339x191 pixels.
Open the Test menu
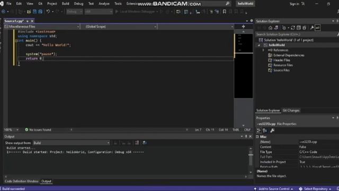[x=91, y=4]
